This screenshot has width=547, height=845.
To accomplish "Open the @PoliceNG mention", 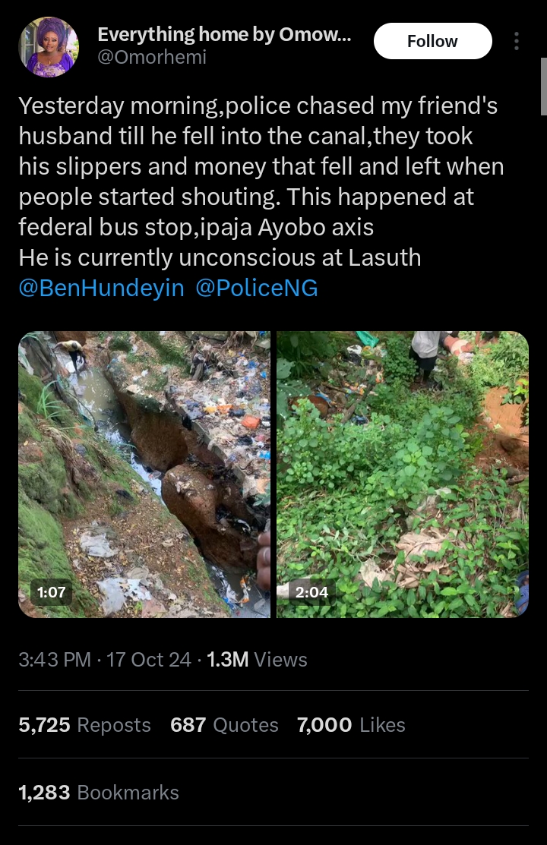I will click(257, 288).
